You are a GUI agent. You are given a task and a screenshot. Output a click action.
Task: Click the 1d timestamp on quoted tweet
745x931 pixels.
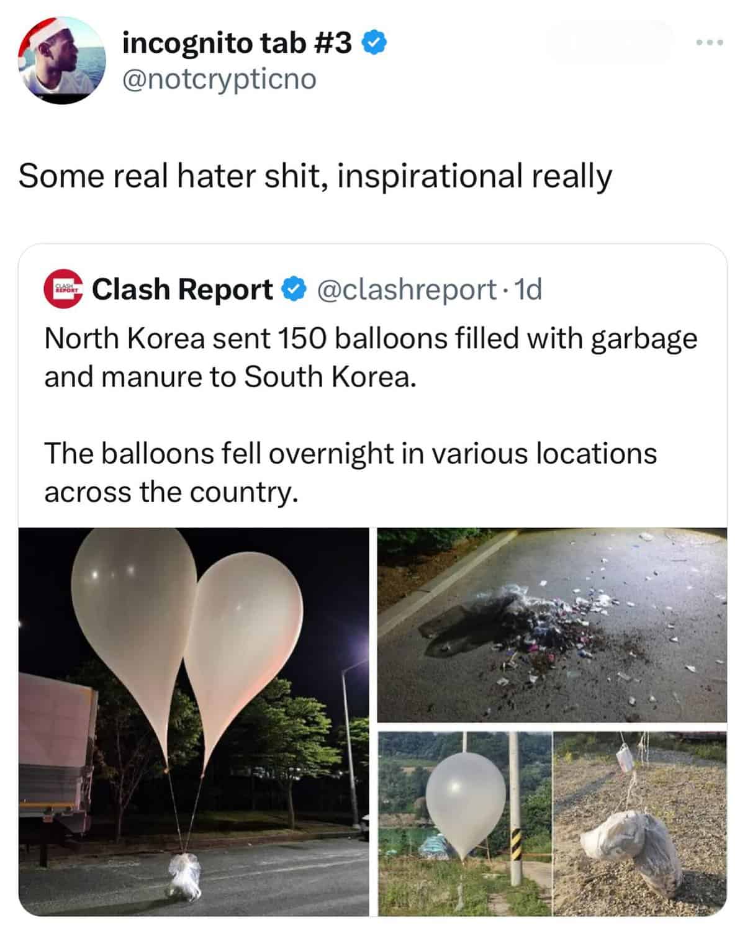tap(529, 289)
